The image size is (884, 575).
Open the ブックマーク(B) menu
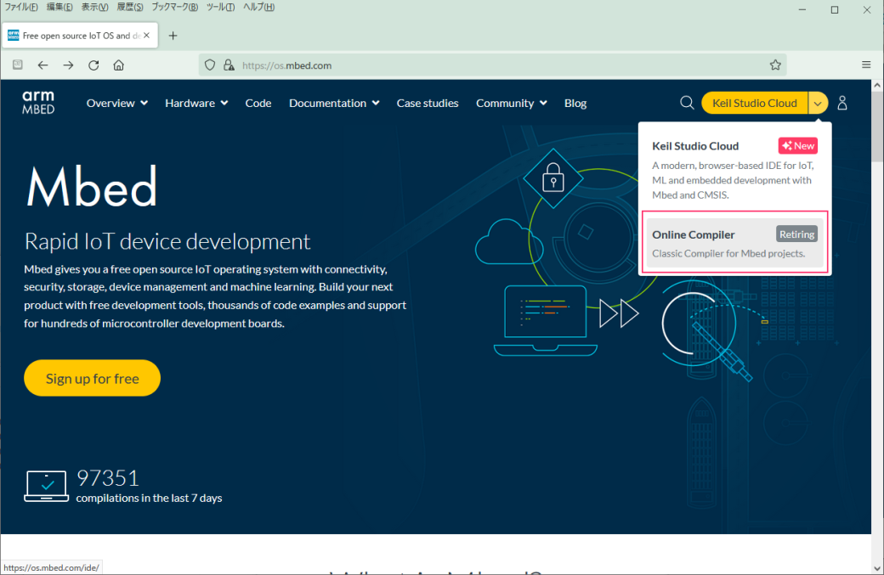pyautogui.click(x=174, y=8)
